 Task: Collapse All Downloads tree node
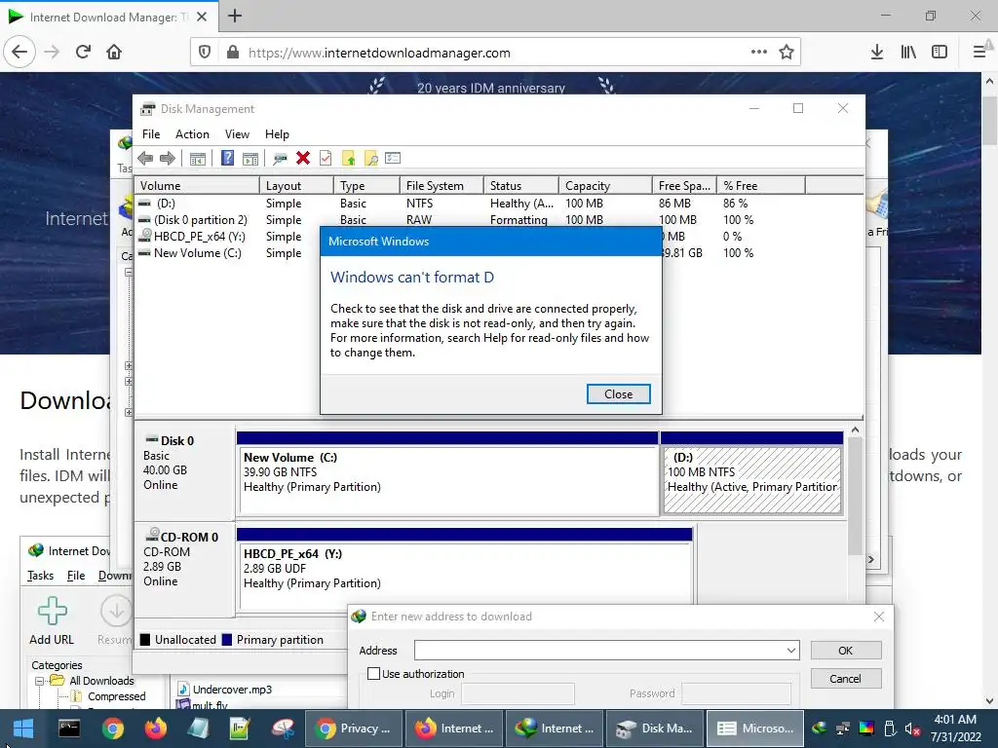[x=39, y=681]
